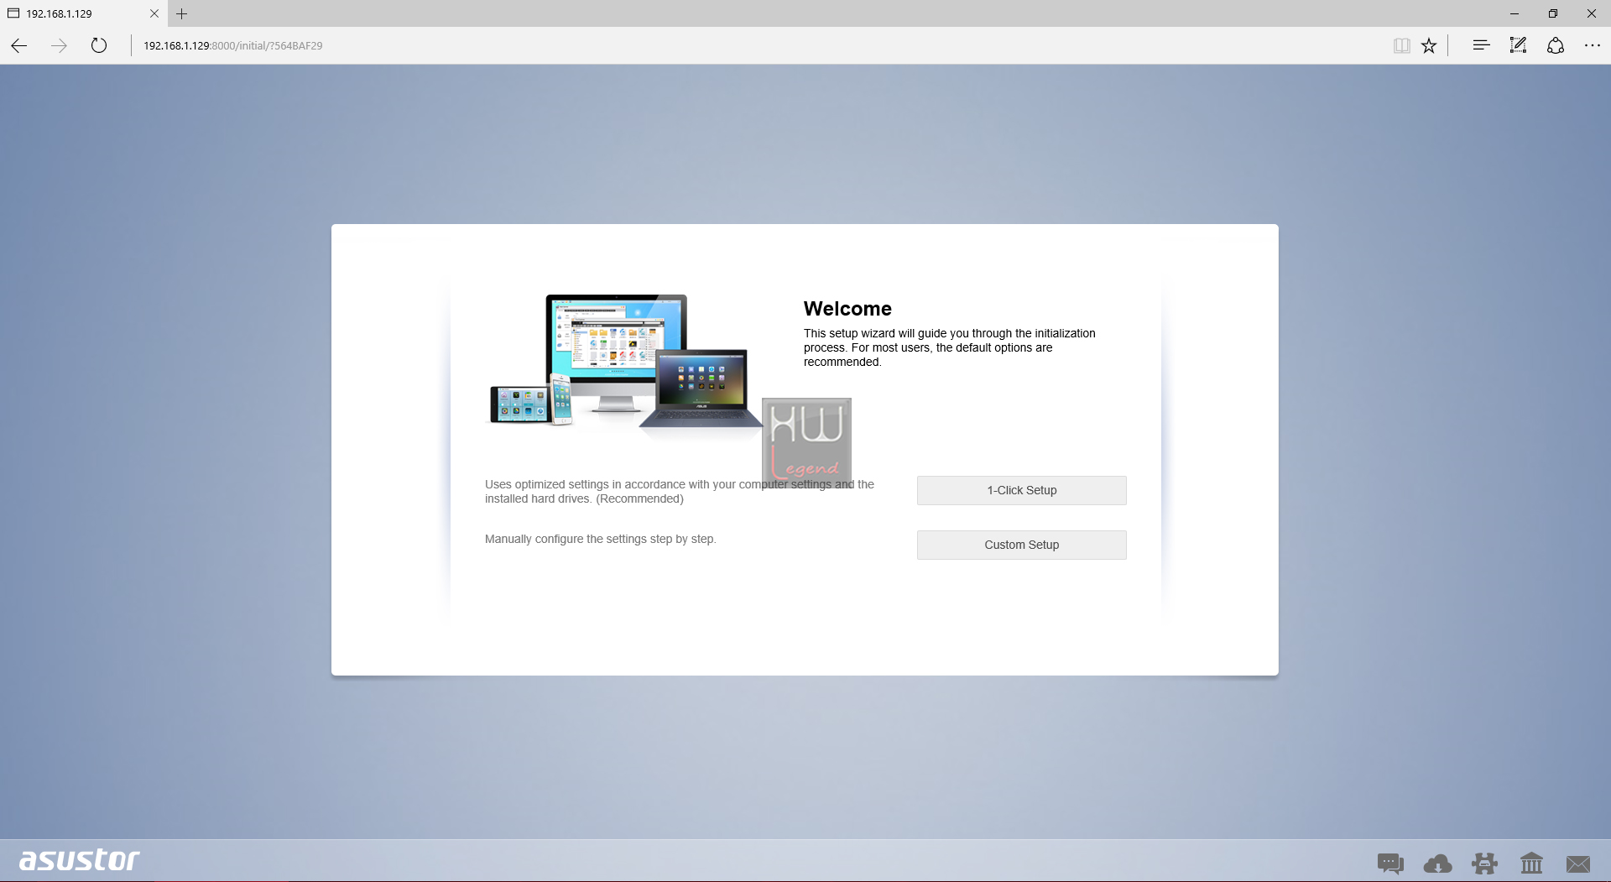The width and height of the screenshot is (1611, 882).
Task: Click the 'Manually configure the settings' text
Action: click(600, 539)
